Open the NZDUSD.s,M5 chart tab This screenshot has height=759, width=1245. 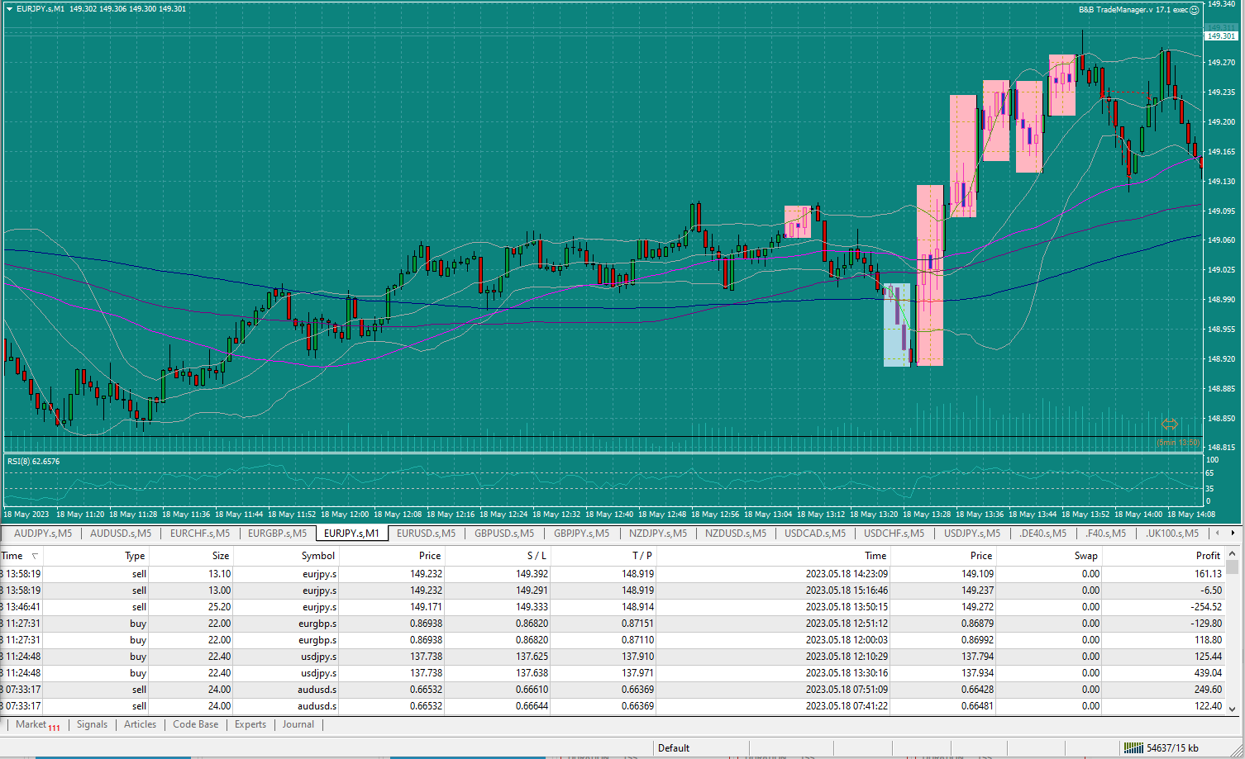click(736, 534)
